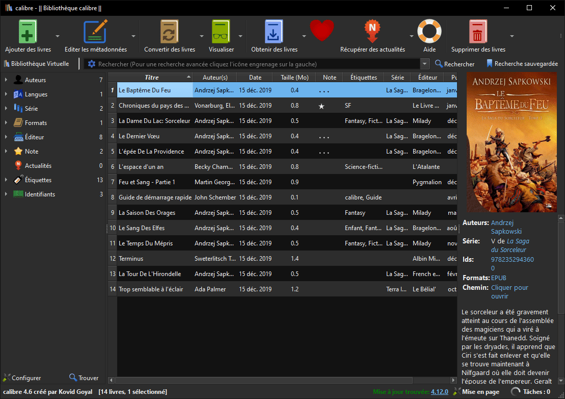
Task: Click the Supprimer des livres icon
Action: (x=478, y=32)
